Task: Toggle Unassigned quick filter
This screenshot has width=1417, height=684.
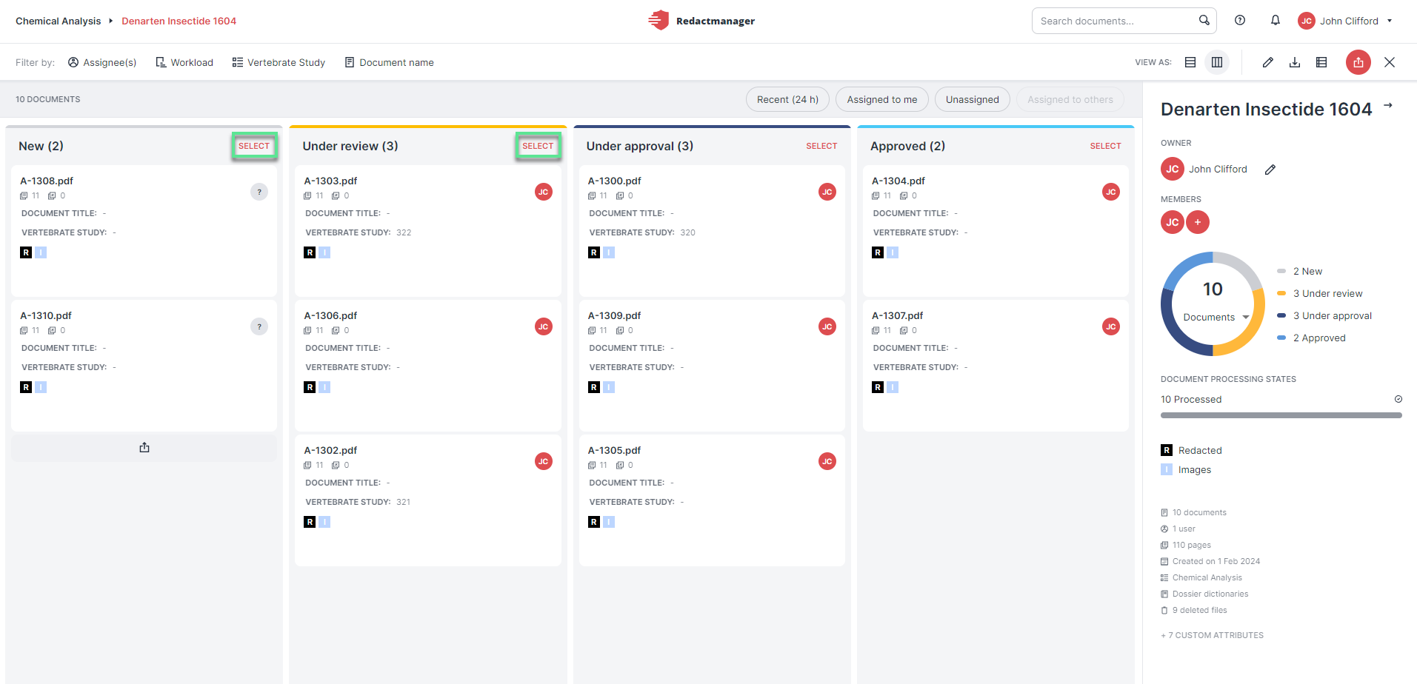Action: click(972, 99)
